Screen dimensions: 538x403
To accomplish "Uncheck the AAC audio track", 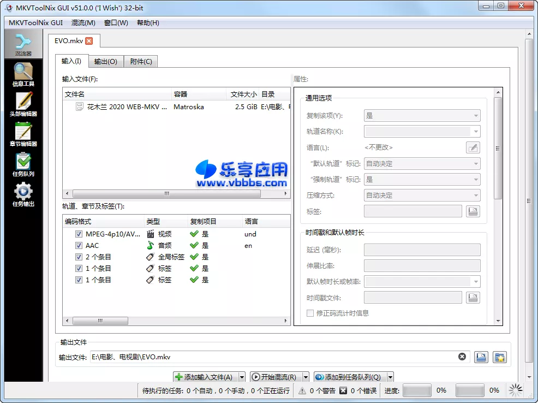I will (79, 245).
